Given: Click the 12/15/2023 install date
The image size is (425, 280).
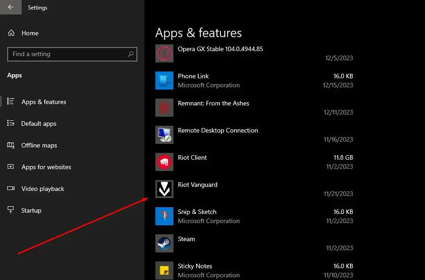Looking at the screenshot, I should [338, 85].
